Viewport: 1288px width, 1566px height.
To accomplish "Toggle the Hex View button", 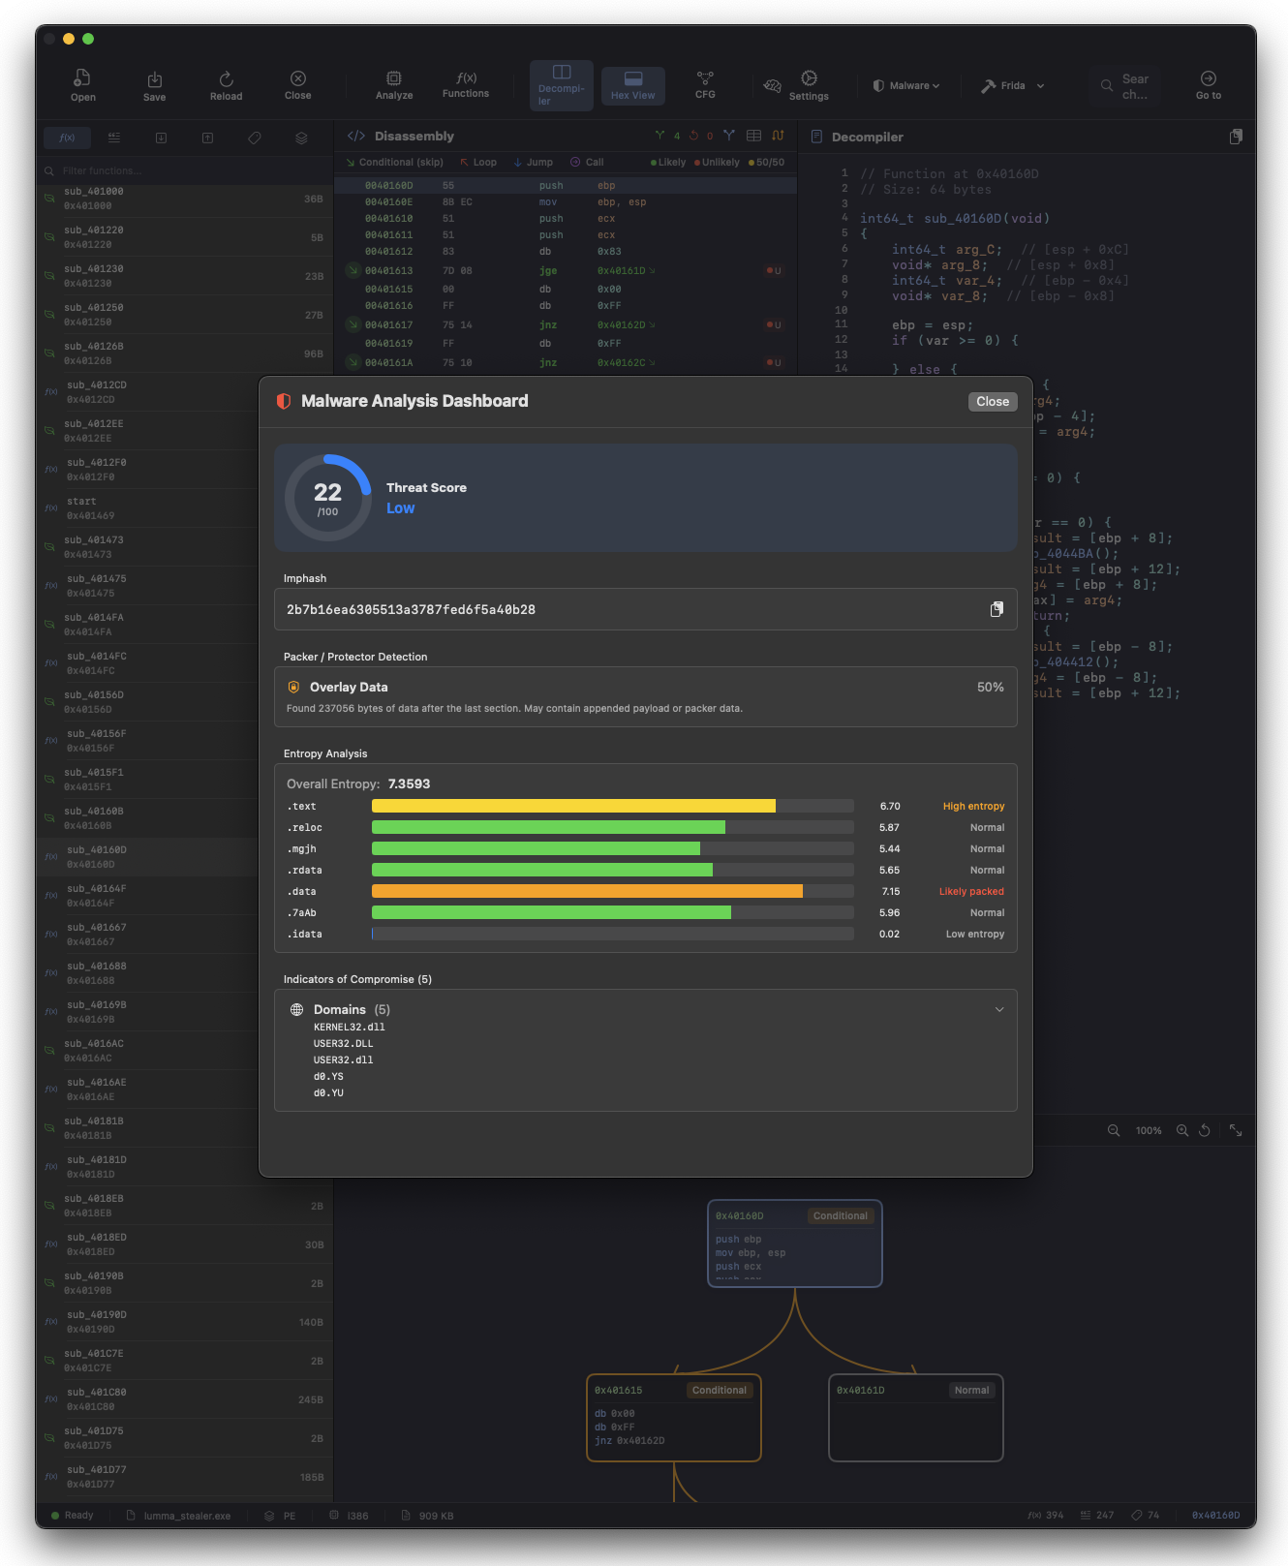I will pyautogui.click(x=632, y=85).
